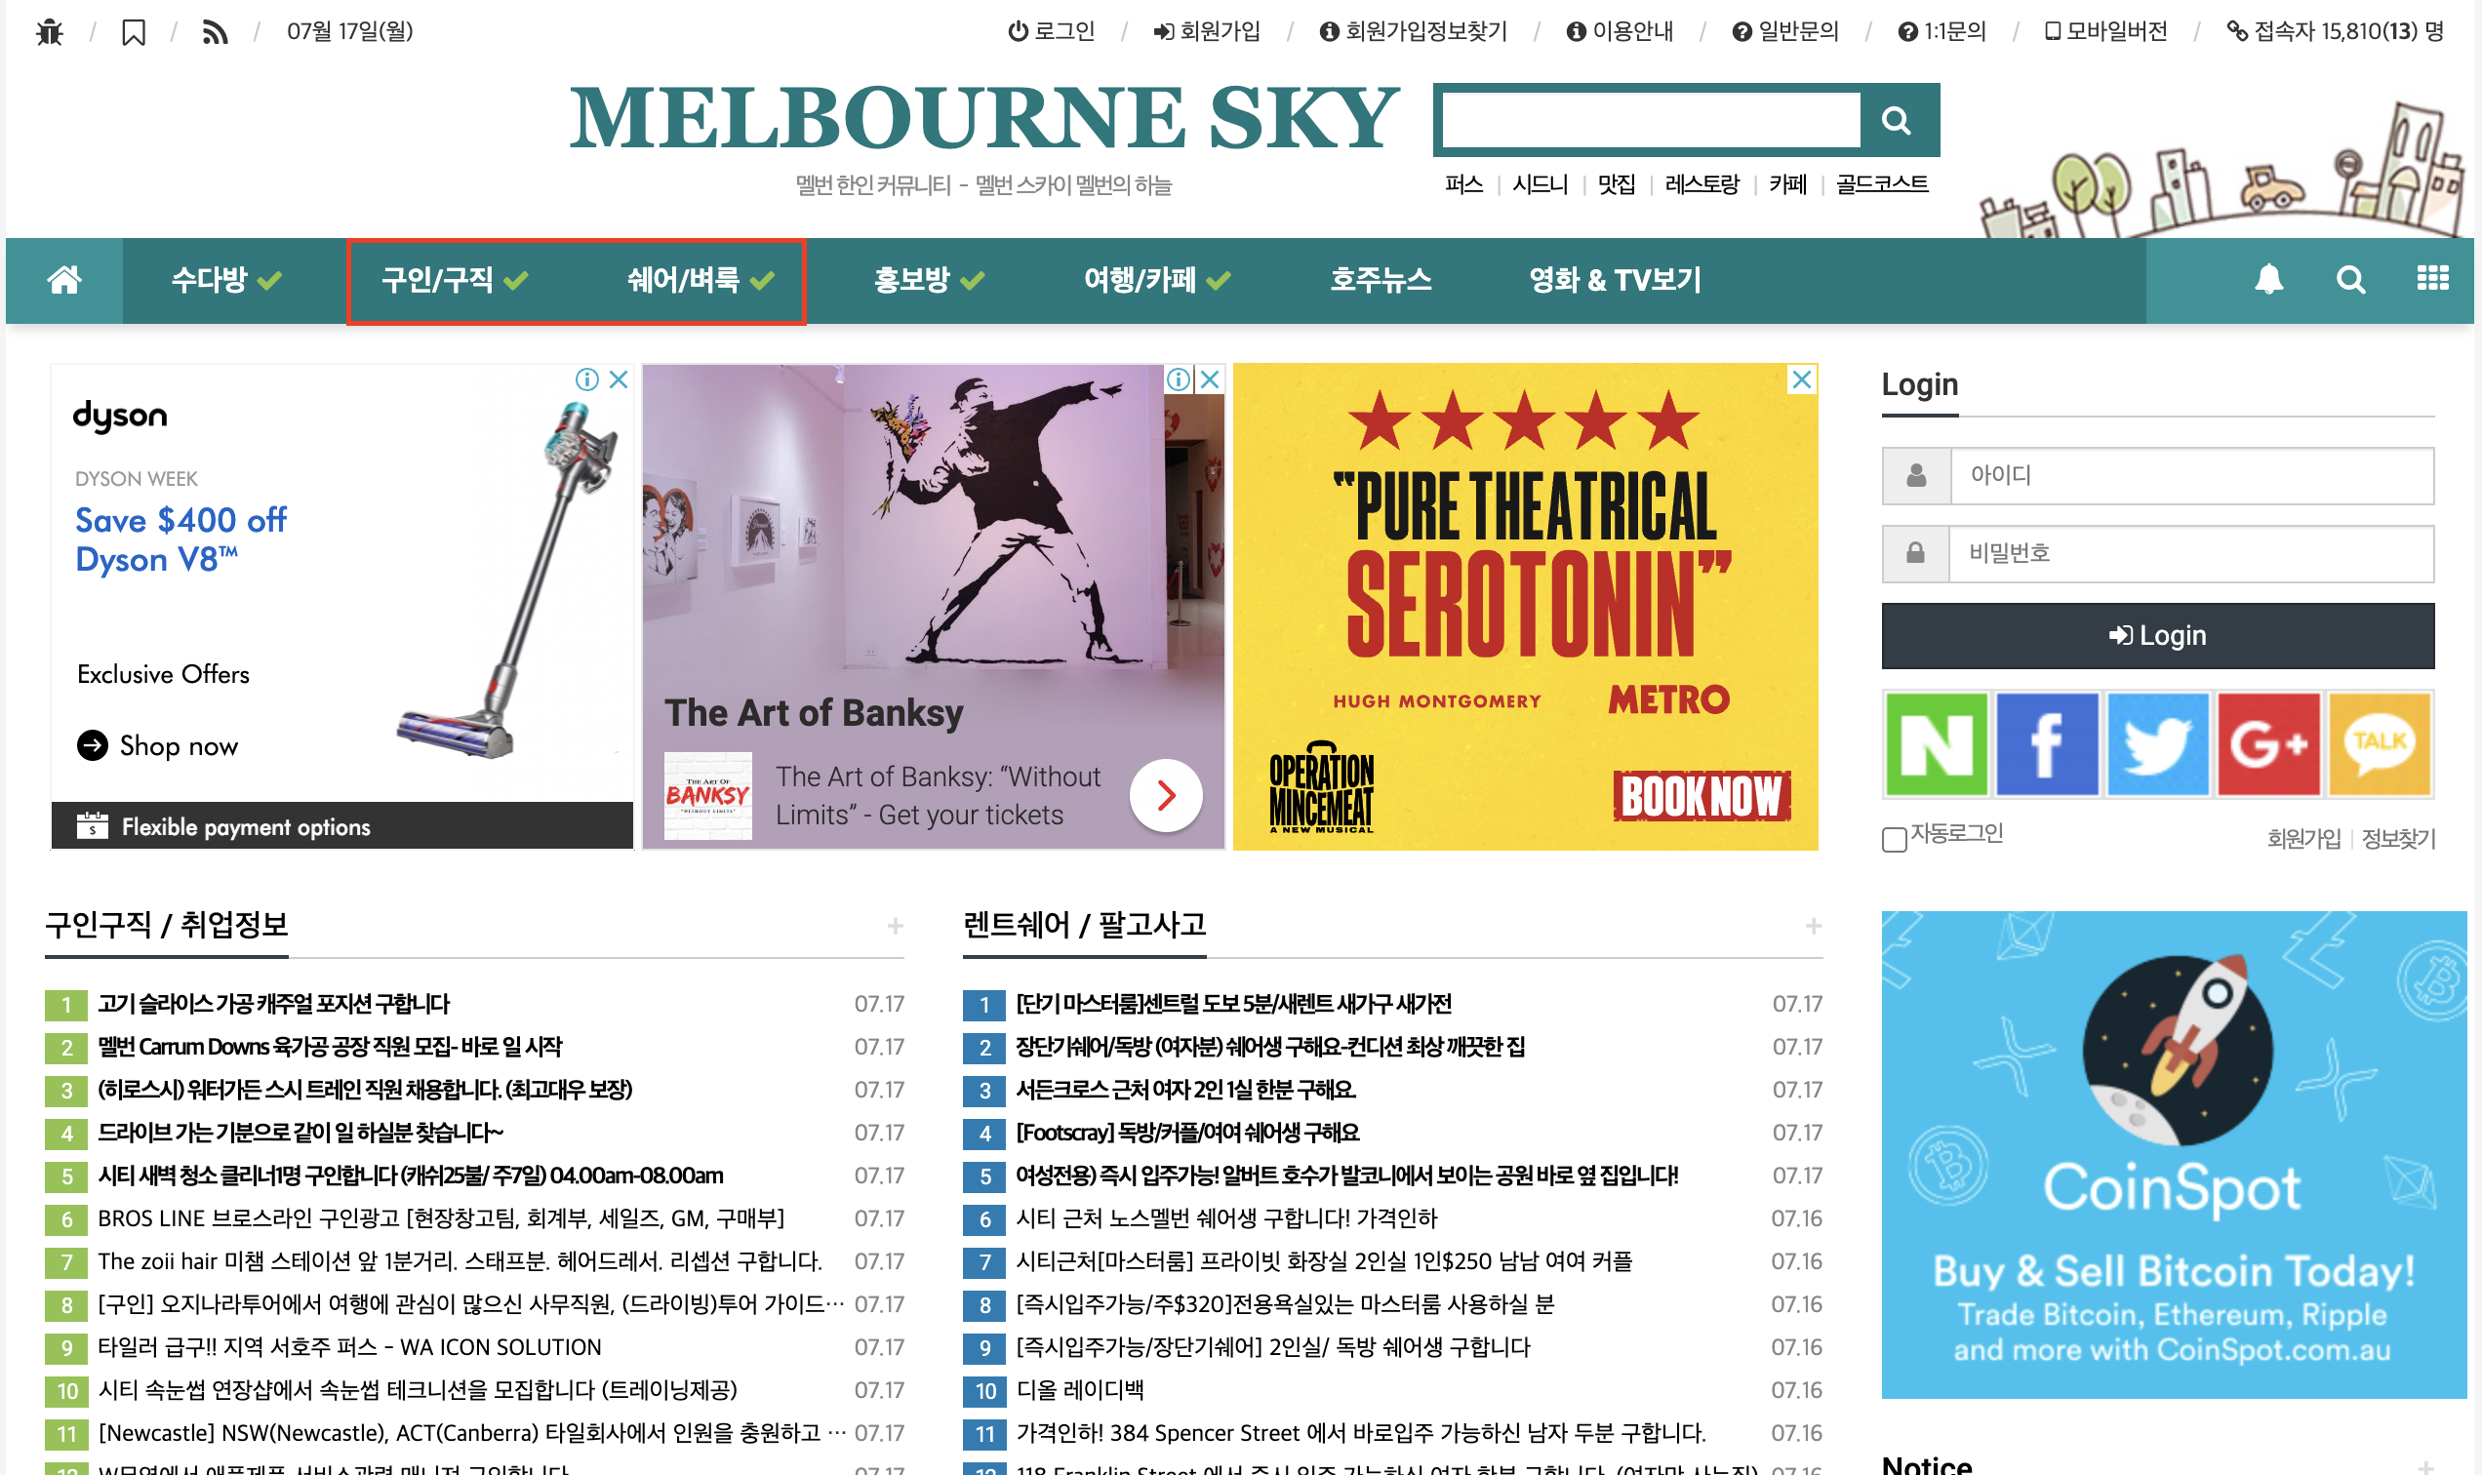Log in with Naver N icon
2482x1475 pixels.
coord(1937,744)
